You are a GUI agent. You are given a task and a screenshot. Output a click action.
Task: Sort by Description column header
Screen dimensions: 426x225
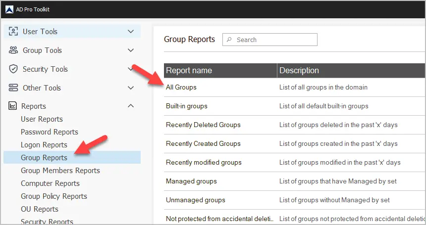[x=351, y=71]
